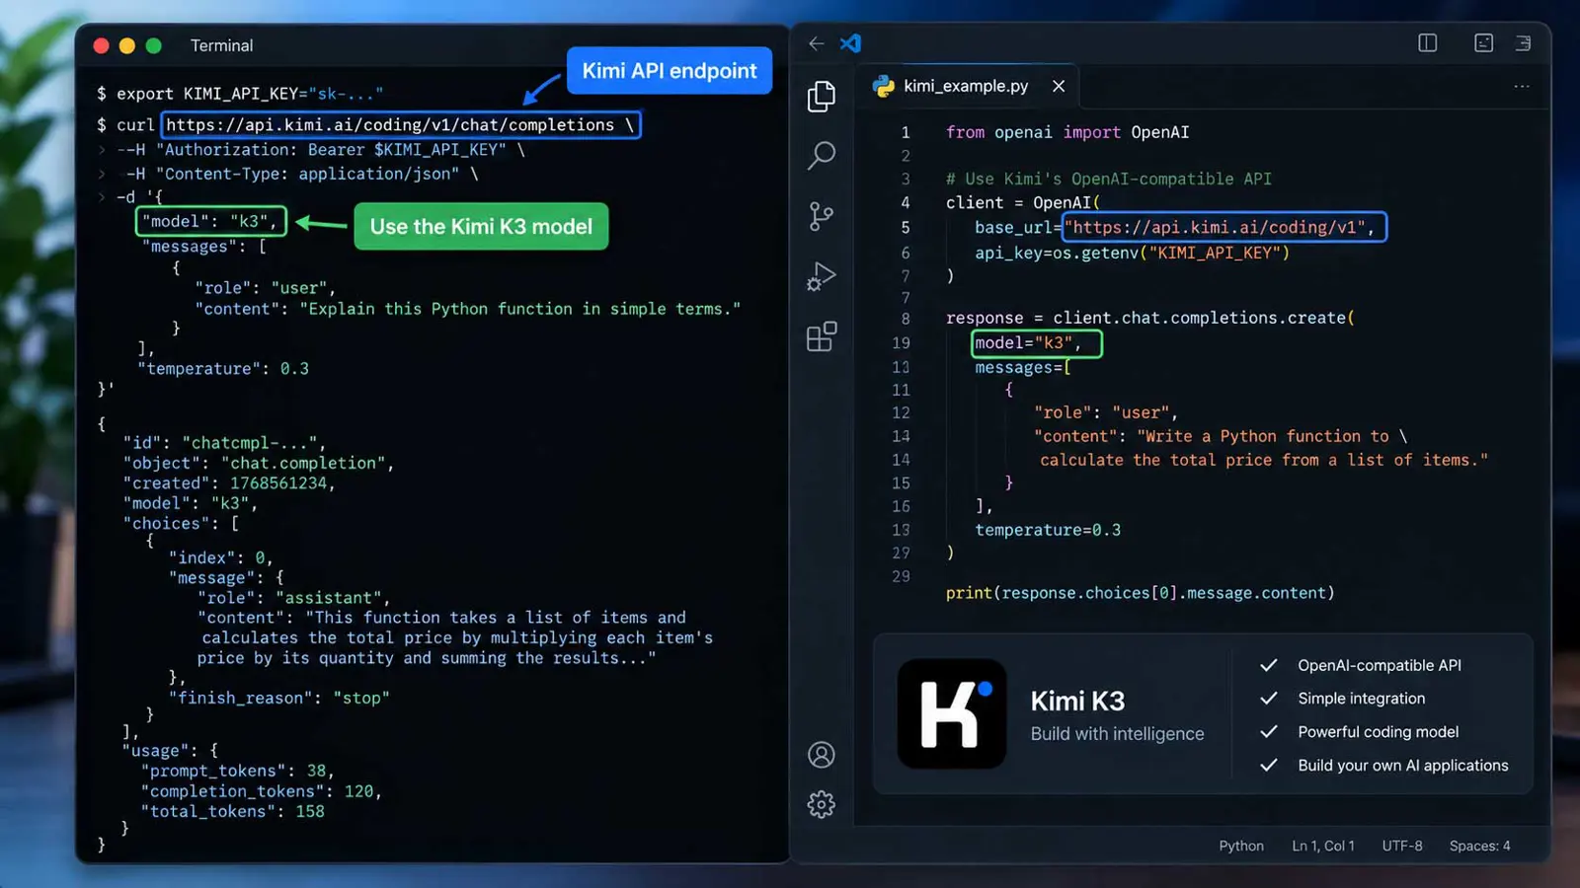Open the Accounts profile icon
Image resolution: width=1580 pixels, height=888 pixels.
point(821,755)
